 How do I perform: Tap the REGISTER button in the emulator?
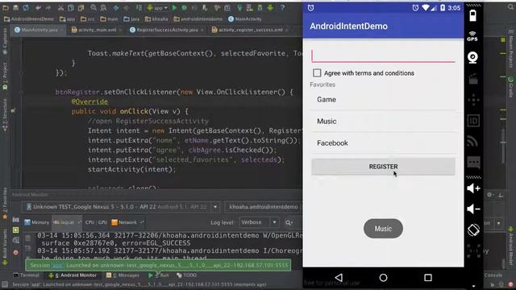pos(383,167)
